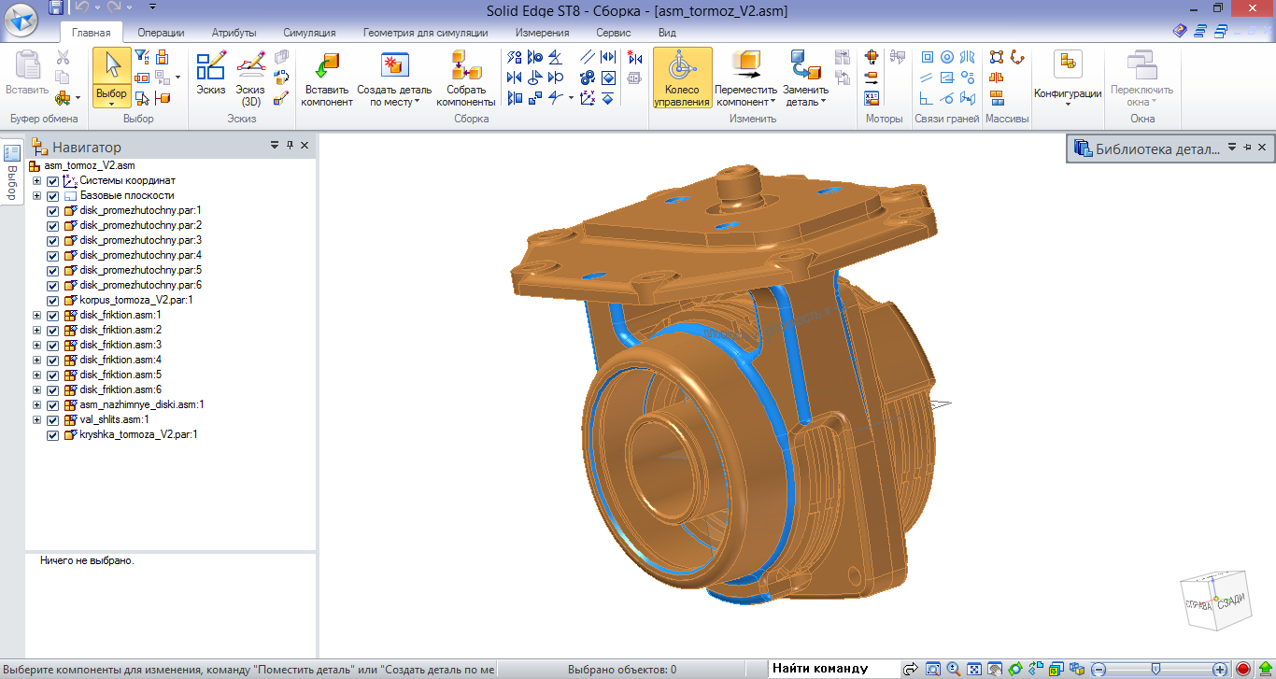This screenshot has height=679, width=1276.
Task: Switch to the Операции ribbon tab
Action: tap(161, 33)
